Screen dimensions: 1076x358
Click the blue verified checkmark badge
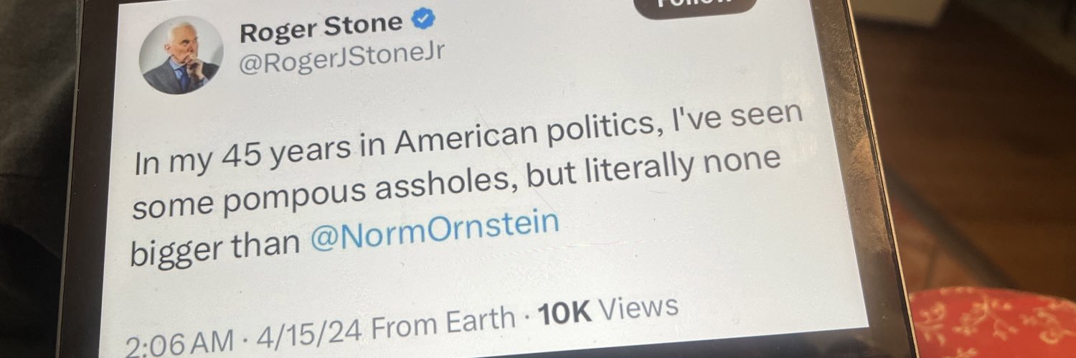(x=425, y=22)
